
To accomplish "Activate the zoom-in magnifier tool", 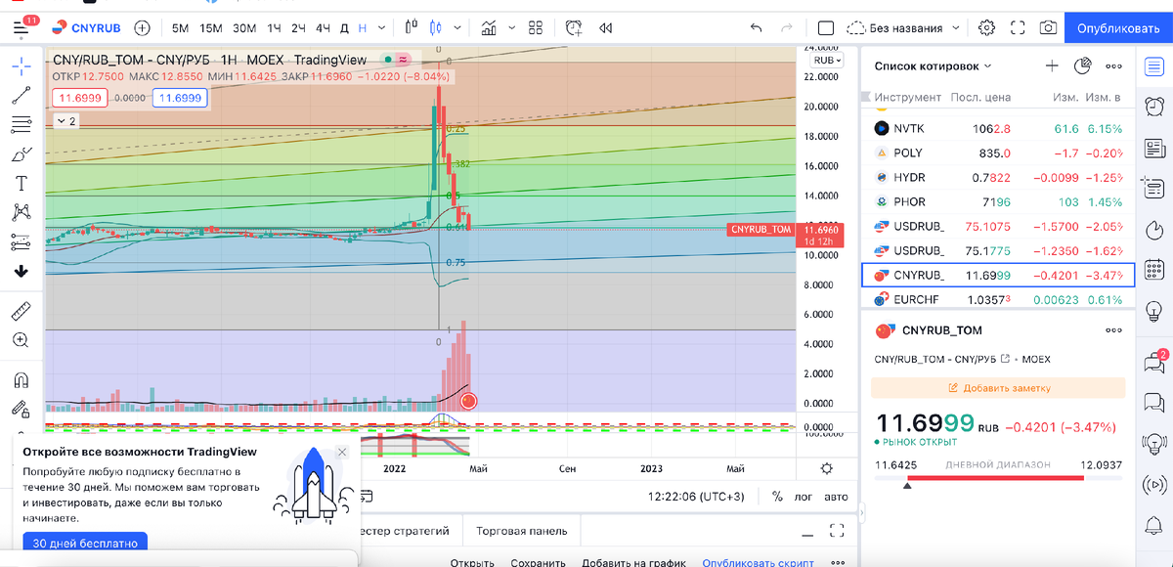I will point(21,340).
